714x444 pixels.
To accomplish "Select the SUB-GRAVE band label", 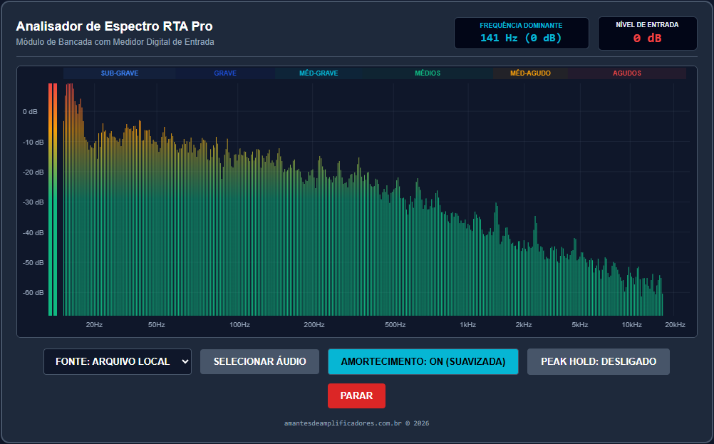I will coord(120,73).
